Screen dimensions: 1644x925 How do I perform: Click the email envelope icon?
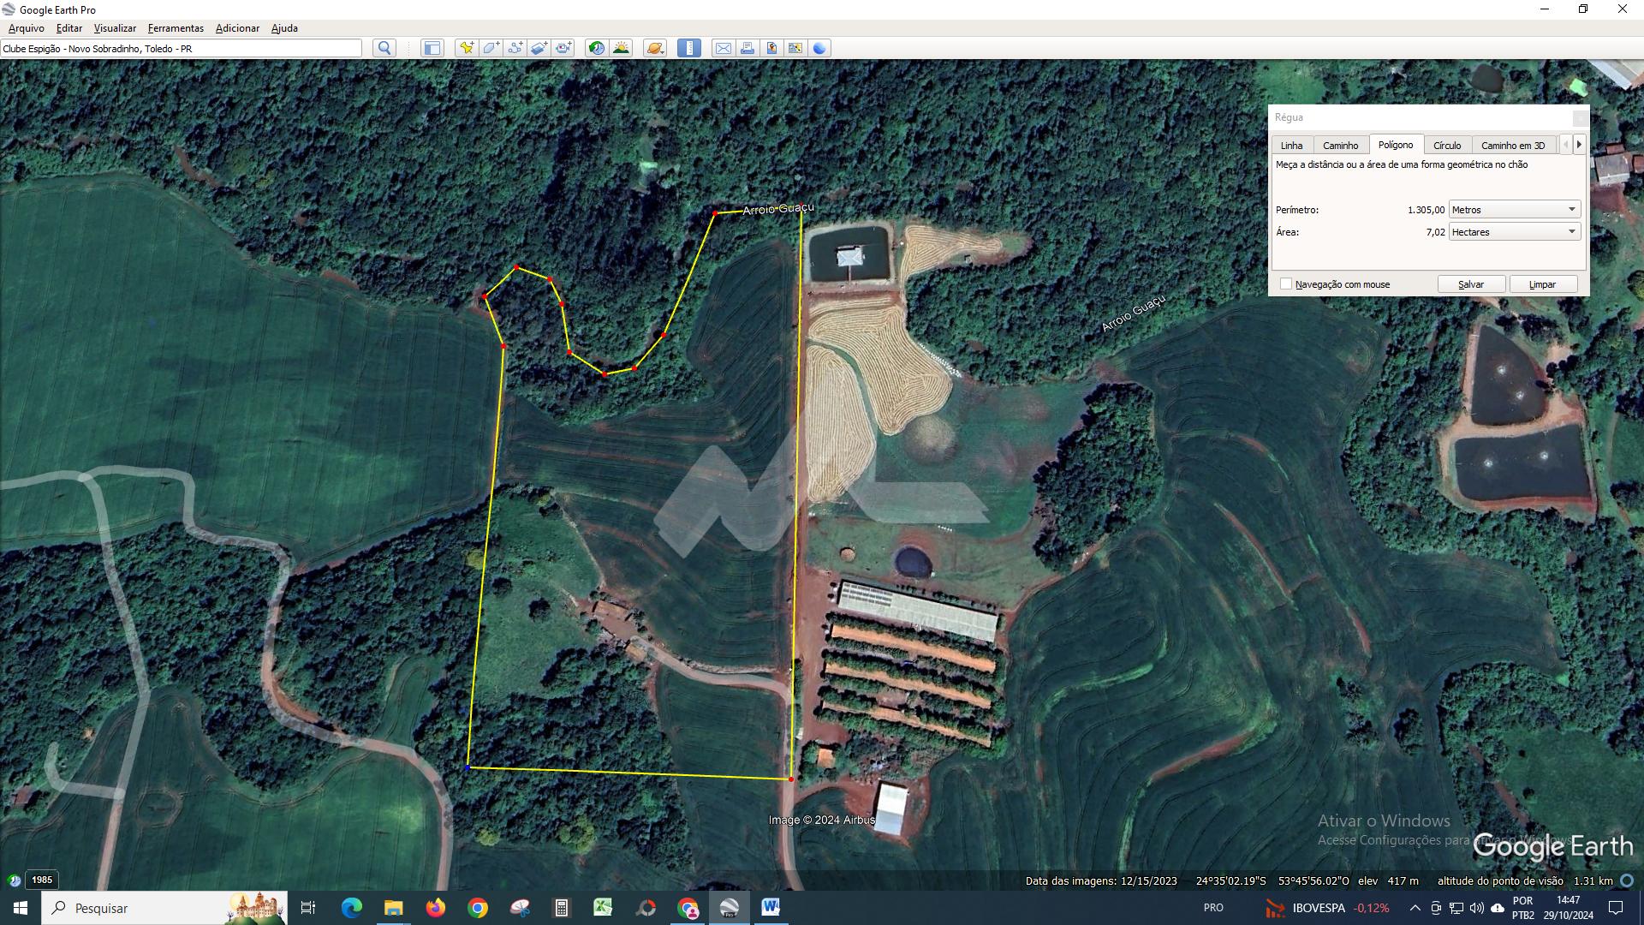point(724,48)
